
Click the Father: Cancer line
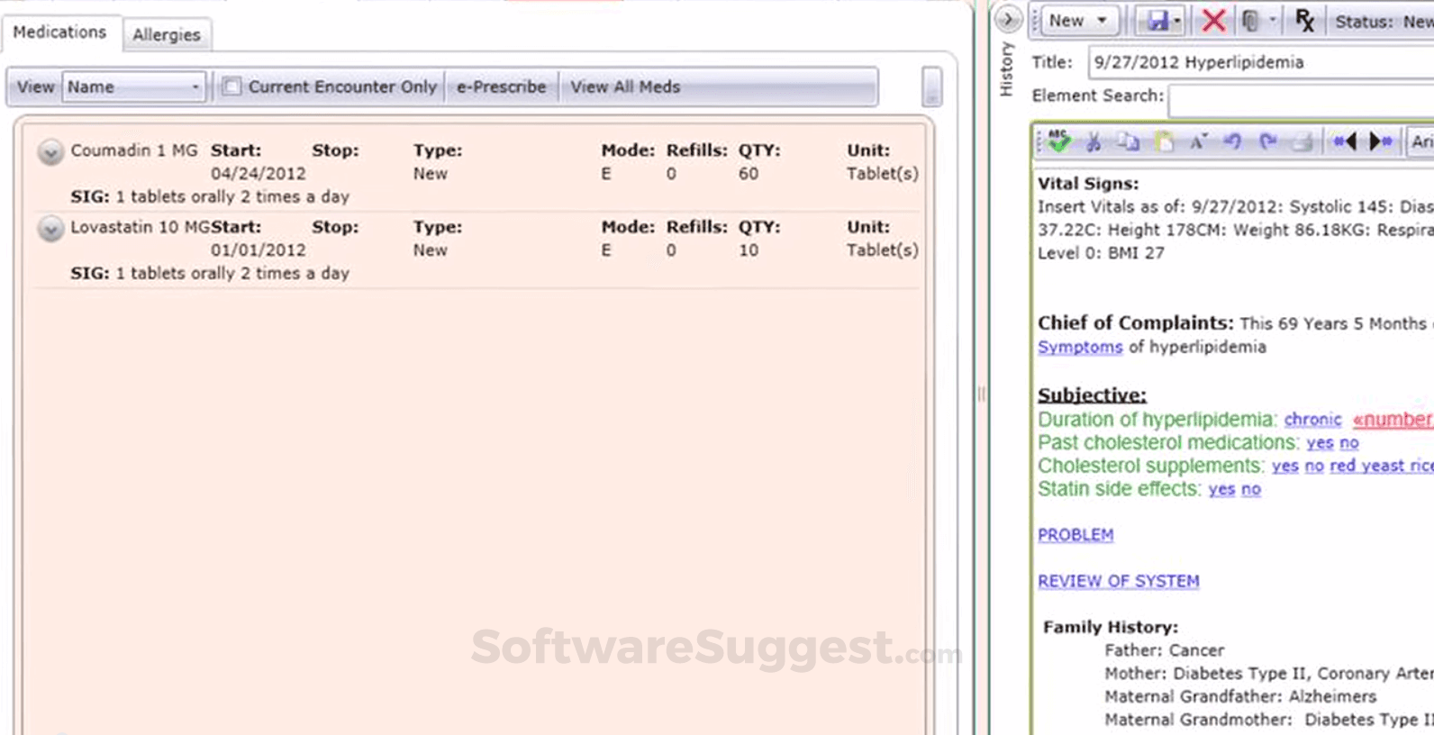1164,650
